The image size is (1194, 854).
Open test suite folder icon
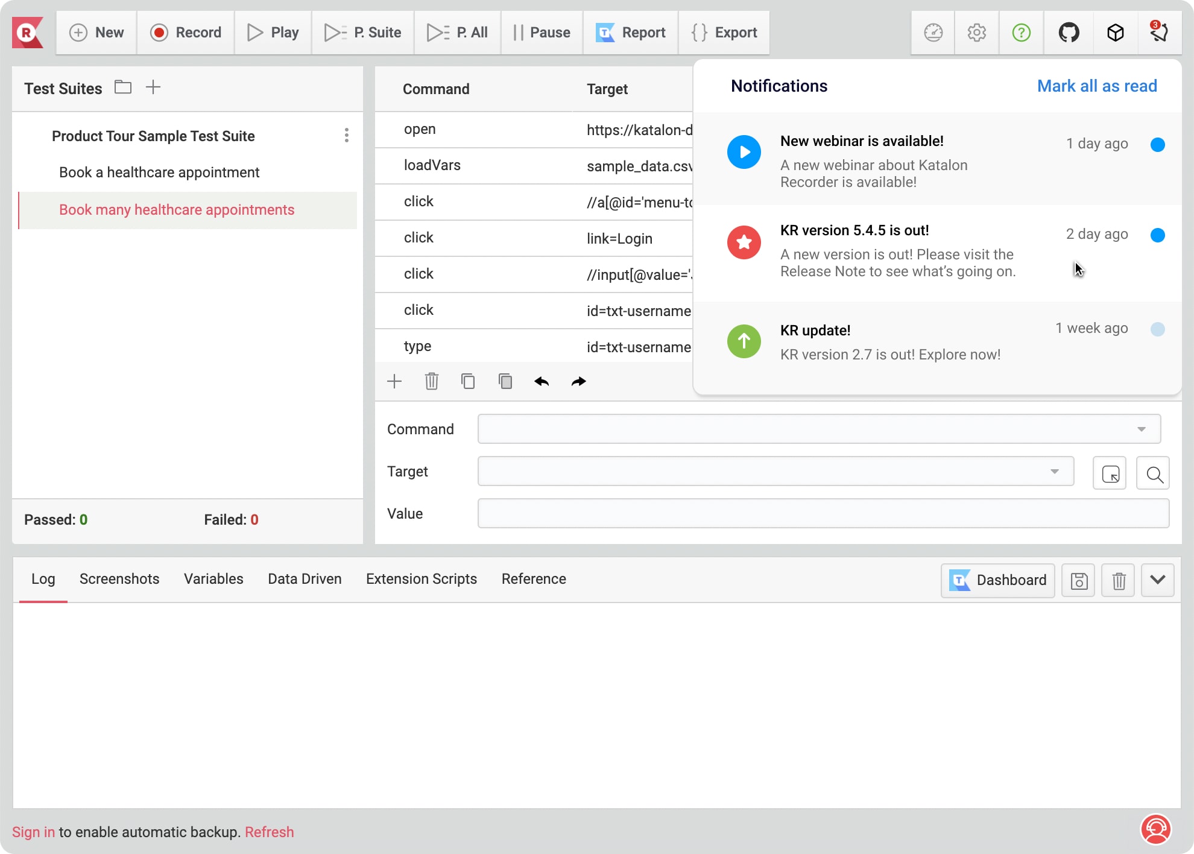[x=123, y=87]
